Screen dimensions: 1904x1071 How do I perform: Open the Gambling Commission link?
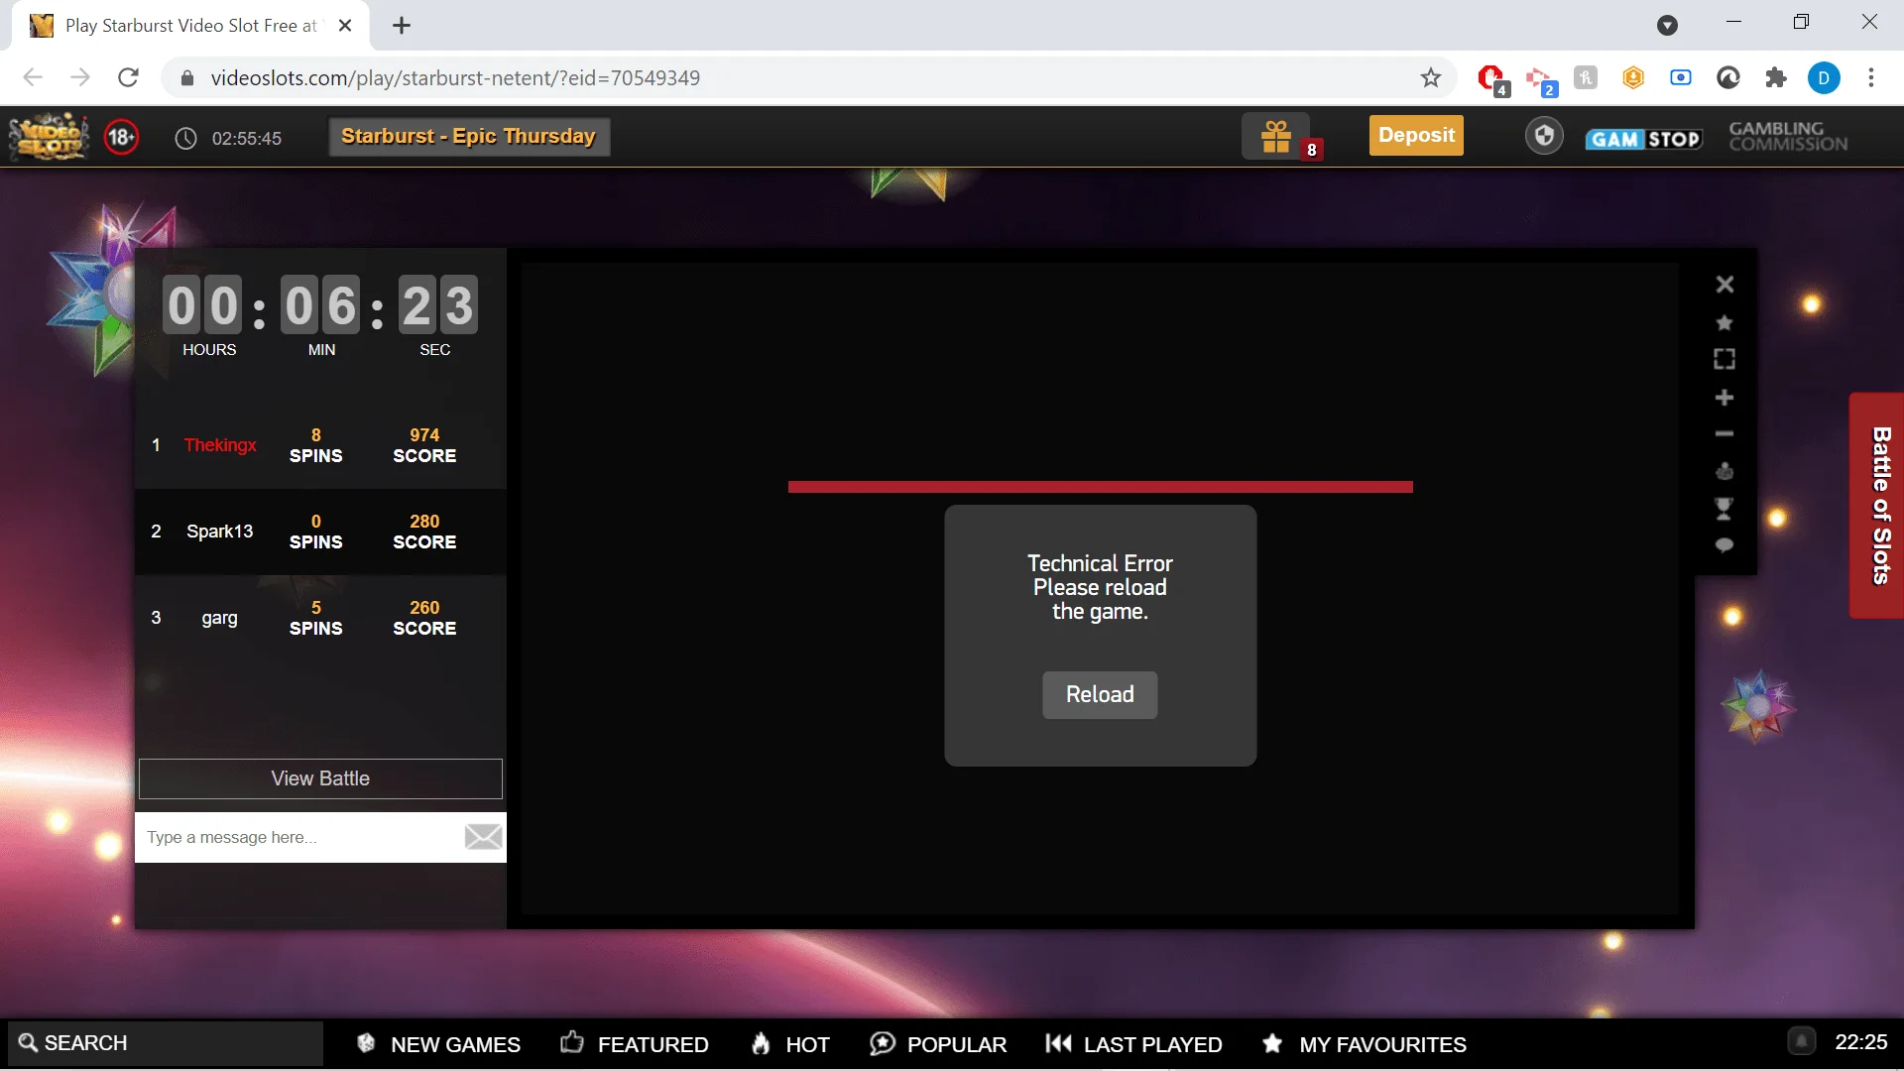click(1788, 136)
